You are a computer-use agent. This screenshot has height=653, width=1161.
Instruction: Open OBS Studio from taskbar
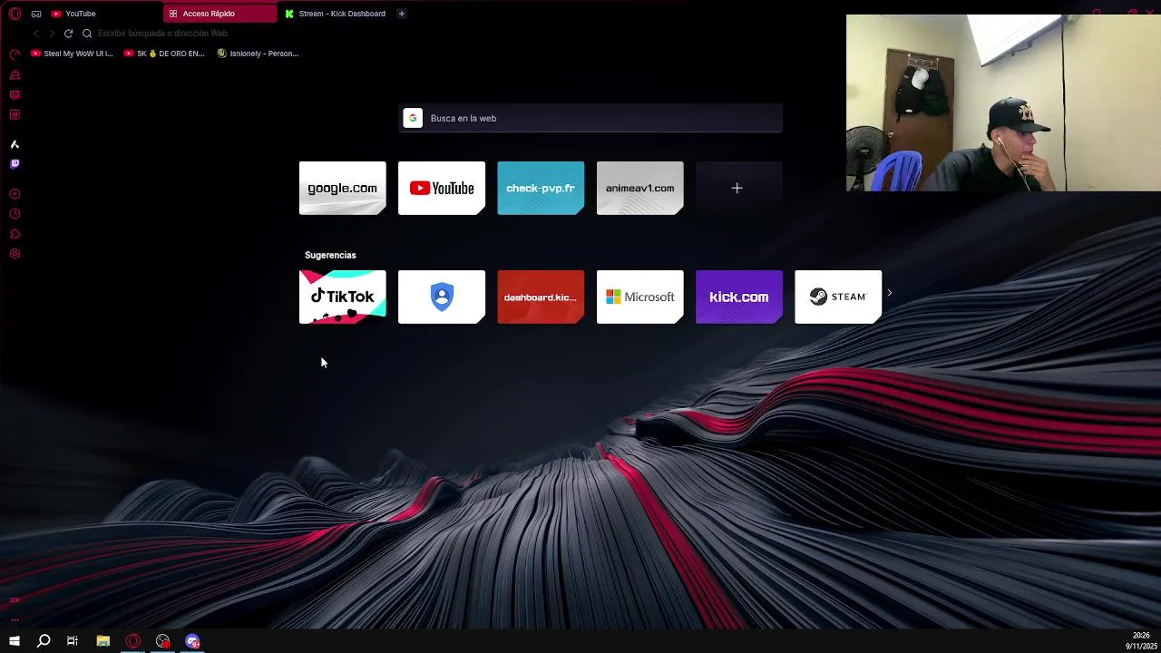pyautogui.click(x=162, y=641)
